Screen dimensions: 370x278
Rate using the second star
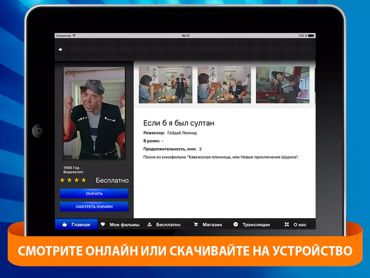pos(69,180)
